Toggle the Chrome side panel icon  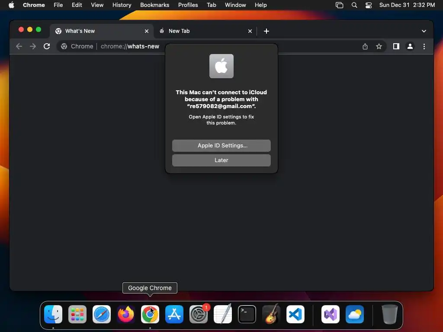point(396,46)
